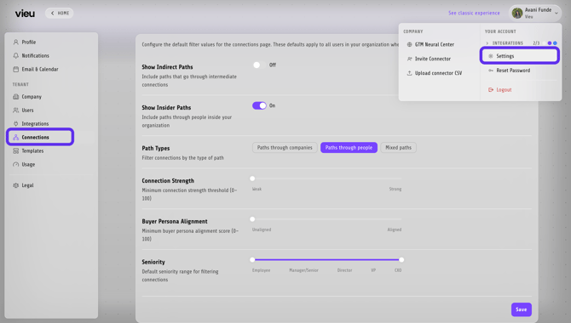
Task: Open the Integrations plug icon
Action: (x=15, y=123)
